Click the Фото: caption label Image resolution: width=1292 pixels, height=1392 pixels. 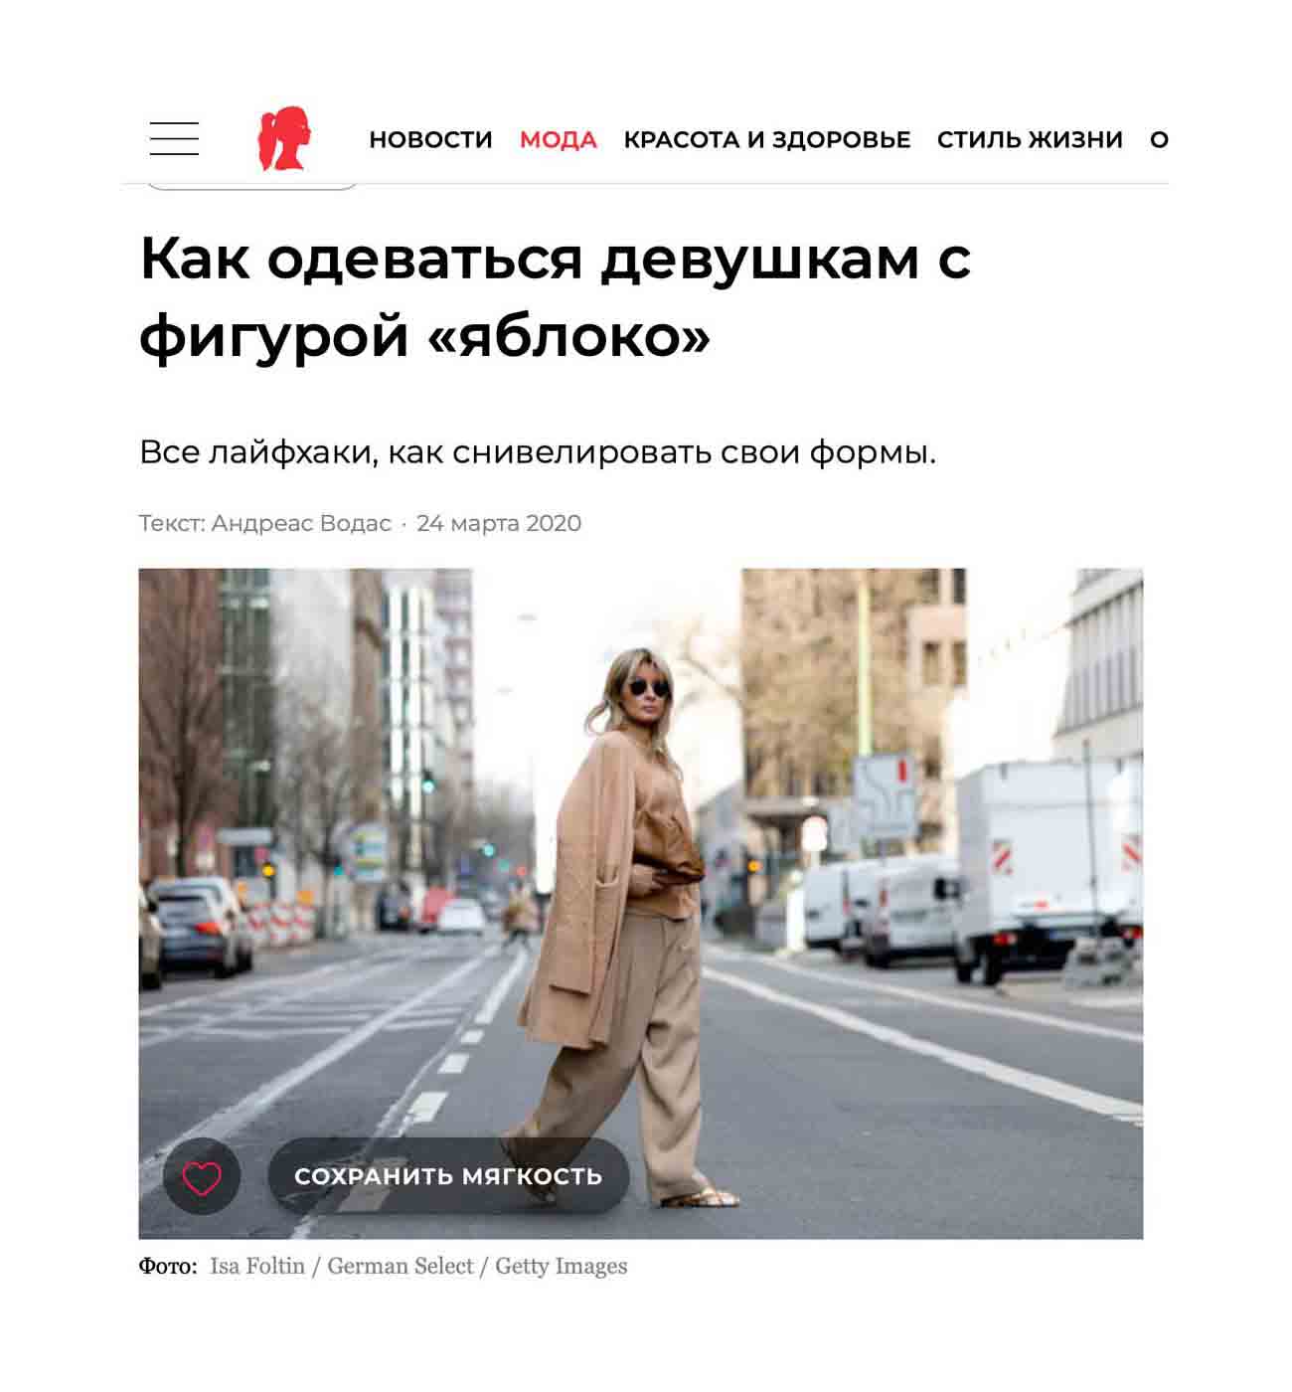point(168,1266)
